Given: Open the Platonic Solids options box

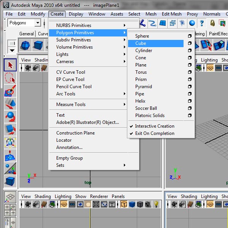Looking at the screenshot, I should (x=190, y=116).
